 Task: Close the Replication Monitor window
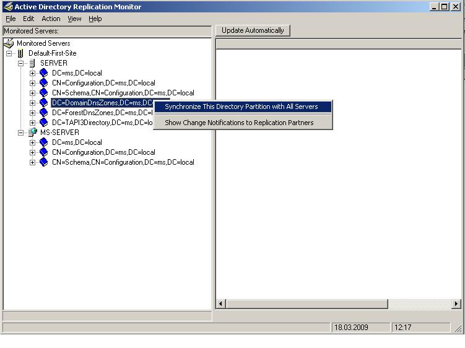click(x=455, y=7)
